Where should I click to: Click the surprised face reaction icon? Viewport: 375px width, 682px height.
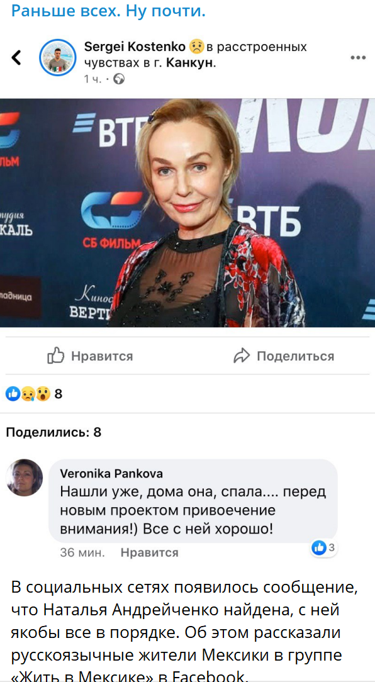tap(43, 394)
